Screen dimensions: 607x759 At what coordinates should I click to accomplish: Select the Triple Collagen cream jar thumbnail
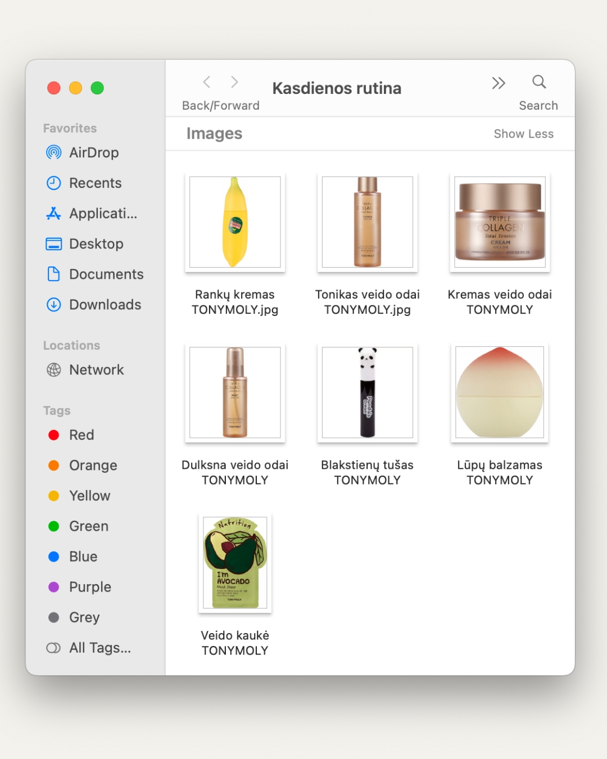500,222
